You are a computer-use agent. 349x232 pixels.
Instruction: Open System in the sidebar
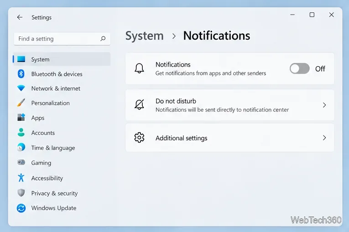pos(62,59)
